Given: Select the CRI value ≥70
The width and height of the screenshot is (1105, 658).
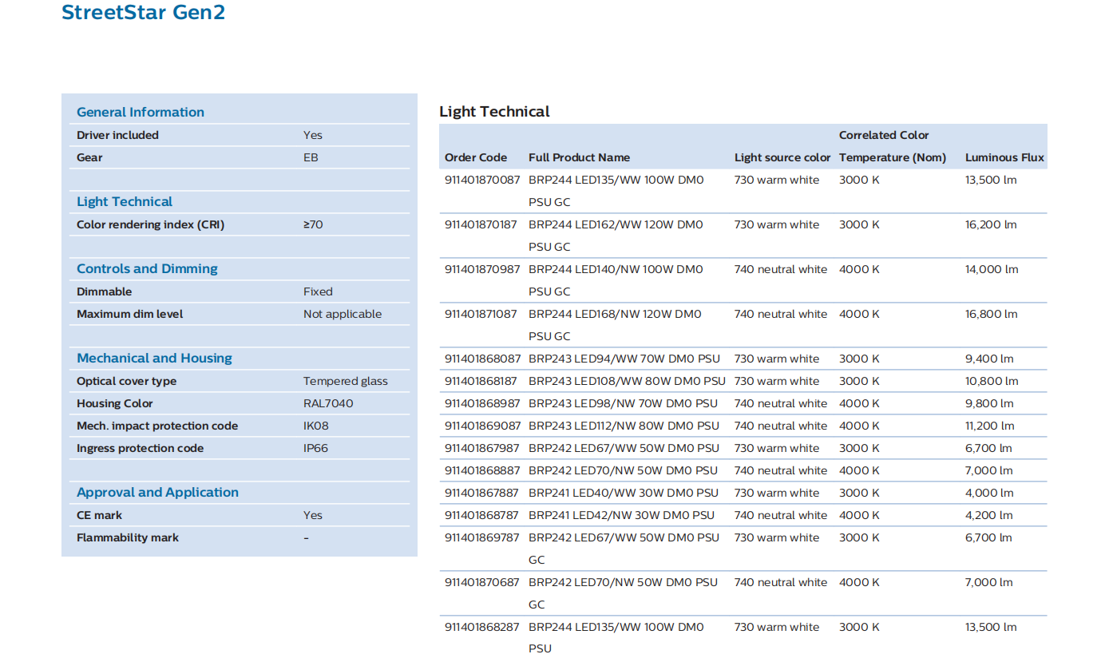Looking at the screenshot, I should [313, 224].
